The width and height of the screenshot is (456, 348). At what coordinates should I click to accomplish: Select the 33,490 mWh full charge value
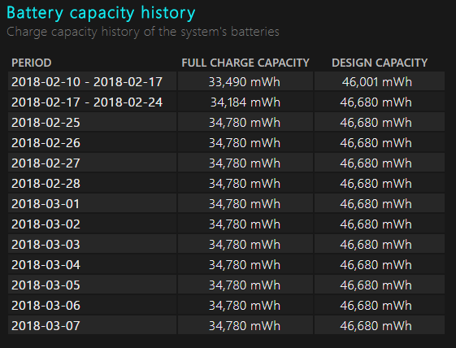tap(245, 81)
